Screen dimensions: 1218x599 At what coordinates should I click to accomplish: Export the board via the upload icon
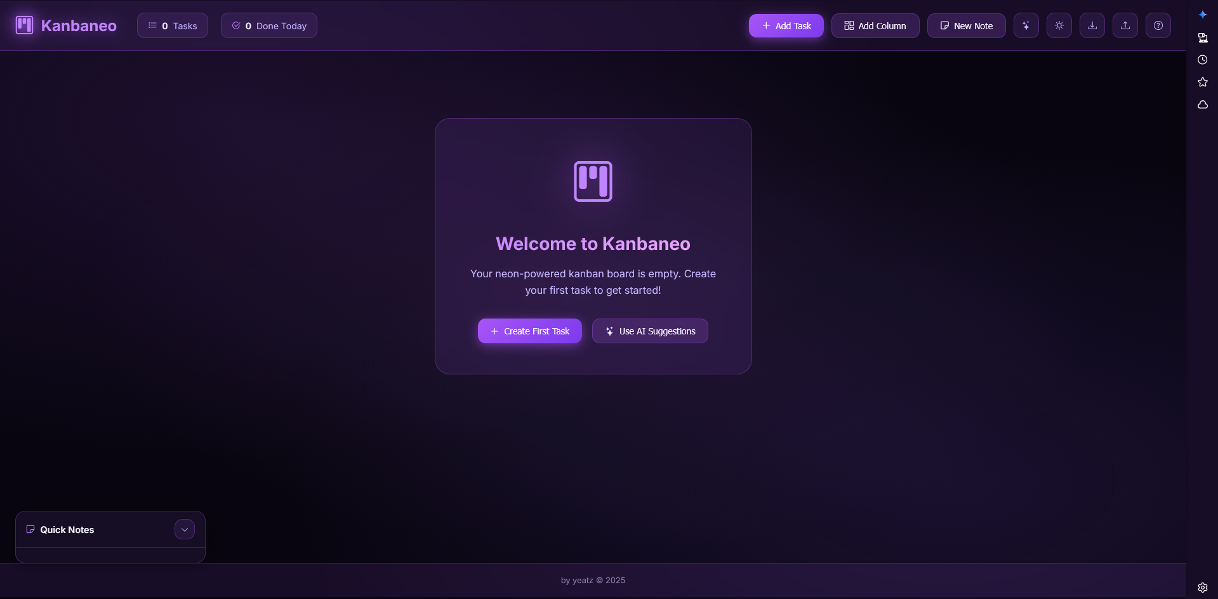[x=1125, y=25]
